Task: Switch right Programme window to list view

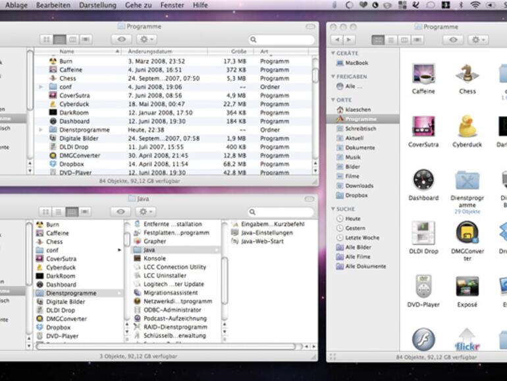Action: [x=391, y=40]
